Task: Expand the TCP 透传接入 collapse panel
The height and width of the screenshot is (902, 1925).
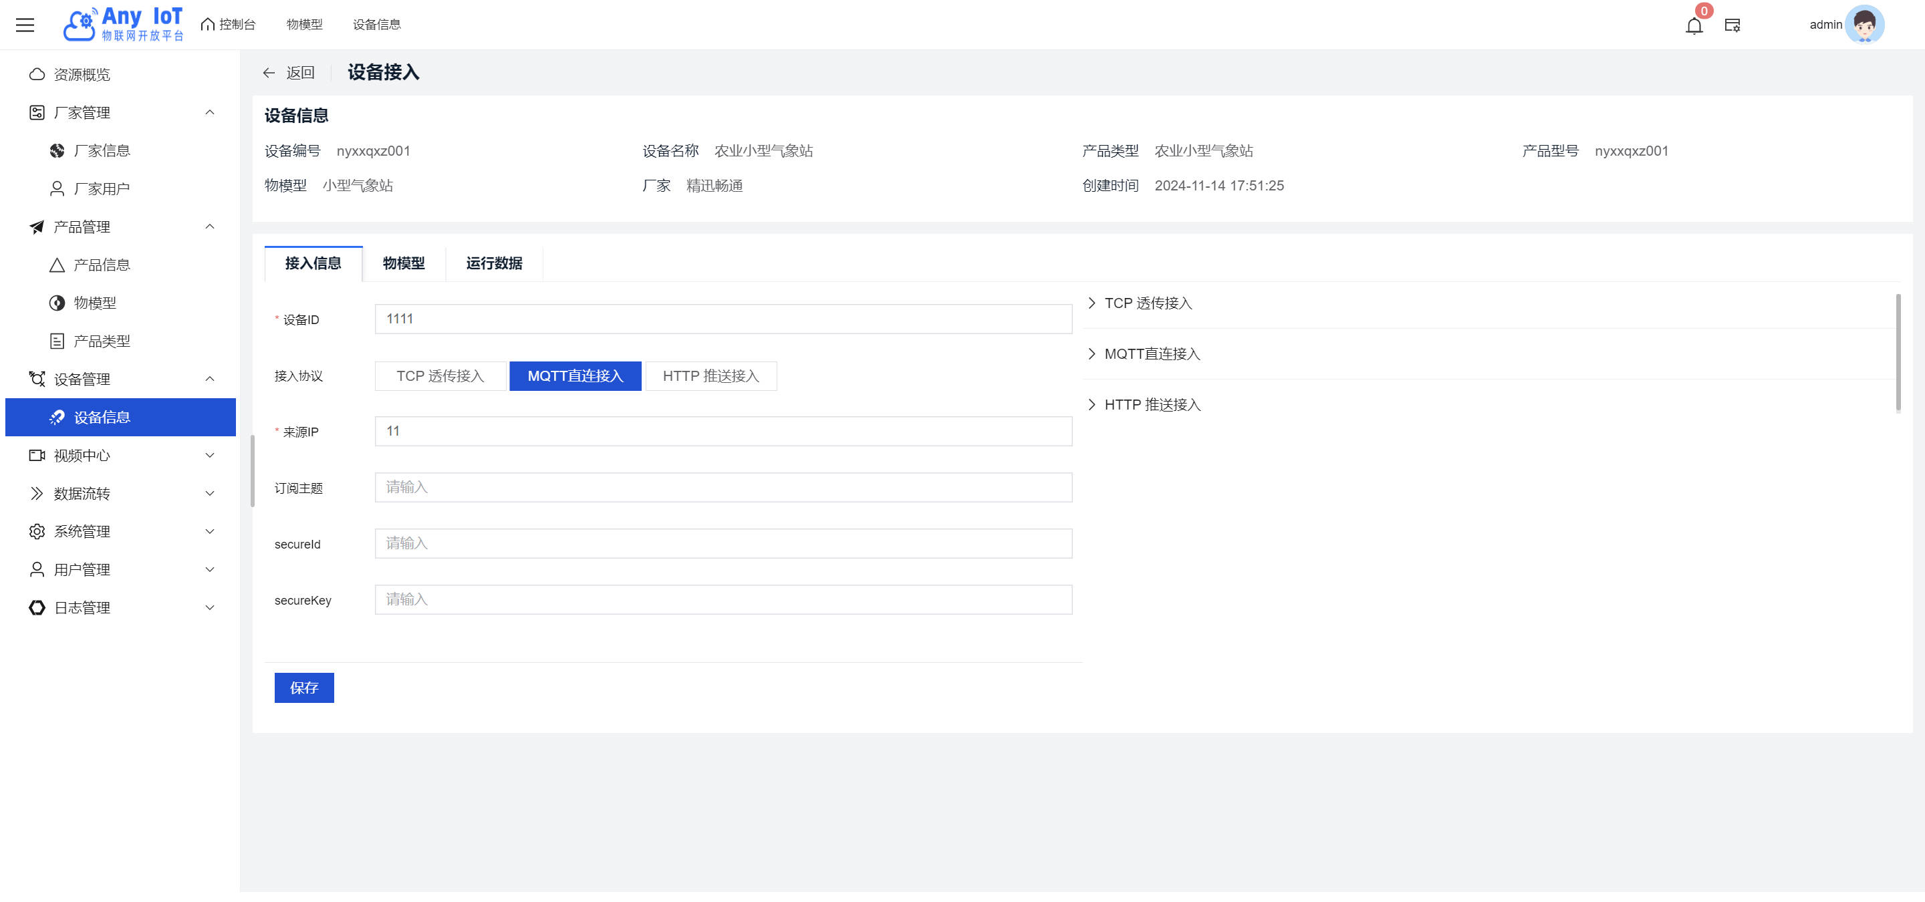Action: point(1147,303)
